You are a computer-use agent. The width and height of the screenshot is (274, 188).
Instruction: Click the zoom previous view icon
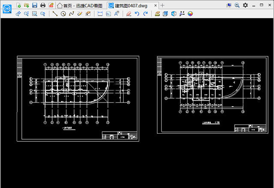43,14
